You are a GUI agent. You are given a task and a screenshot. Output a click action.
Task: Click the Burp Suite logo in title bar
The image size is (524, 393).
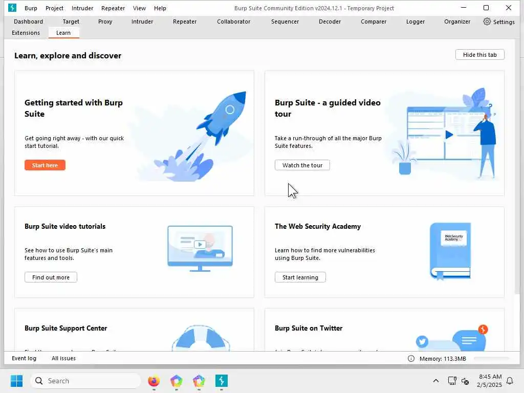tap(12, 8)
